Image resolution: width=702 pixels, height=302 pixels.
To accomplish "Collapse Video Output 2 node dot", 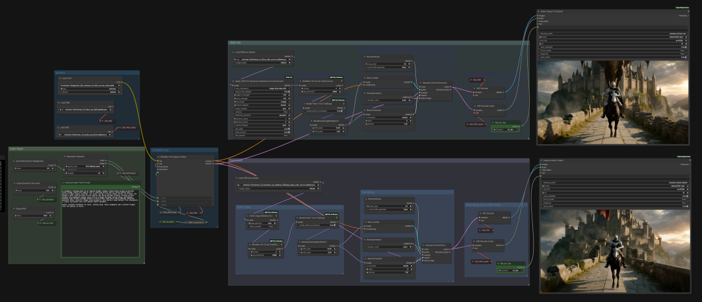I will 539,12.
